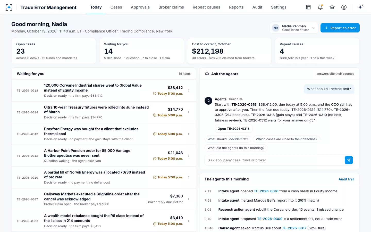Image resolution: width=371 pixels, height=232 pixels.
Task: Expand the TE-2026-0314 row chevron
Action: coord(189,112)
